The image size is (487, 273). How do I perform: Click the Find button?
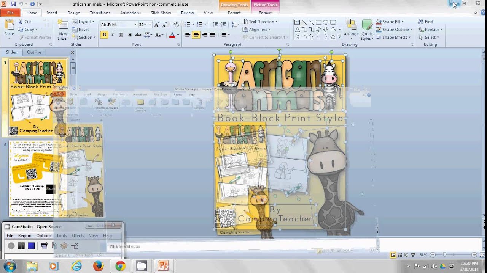426,22
